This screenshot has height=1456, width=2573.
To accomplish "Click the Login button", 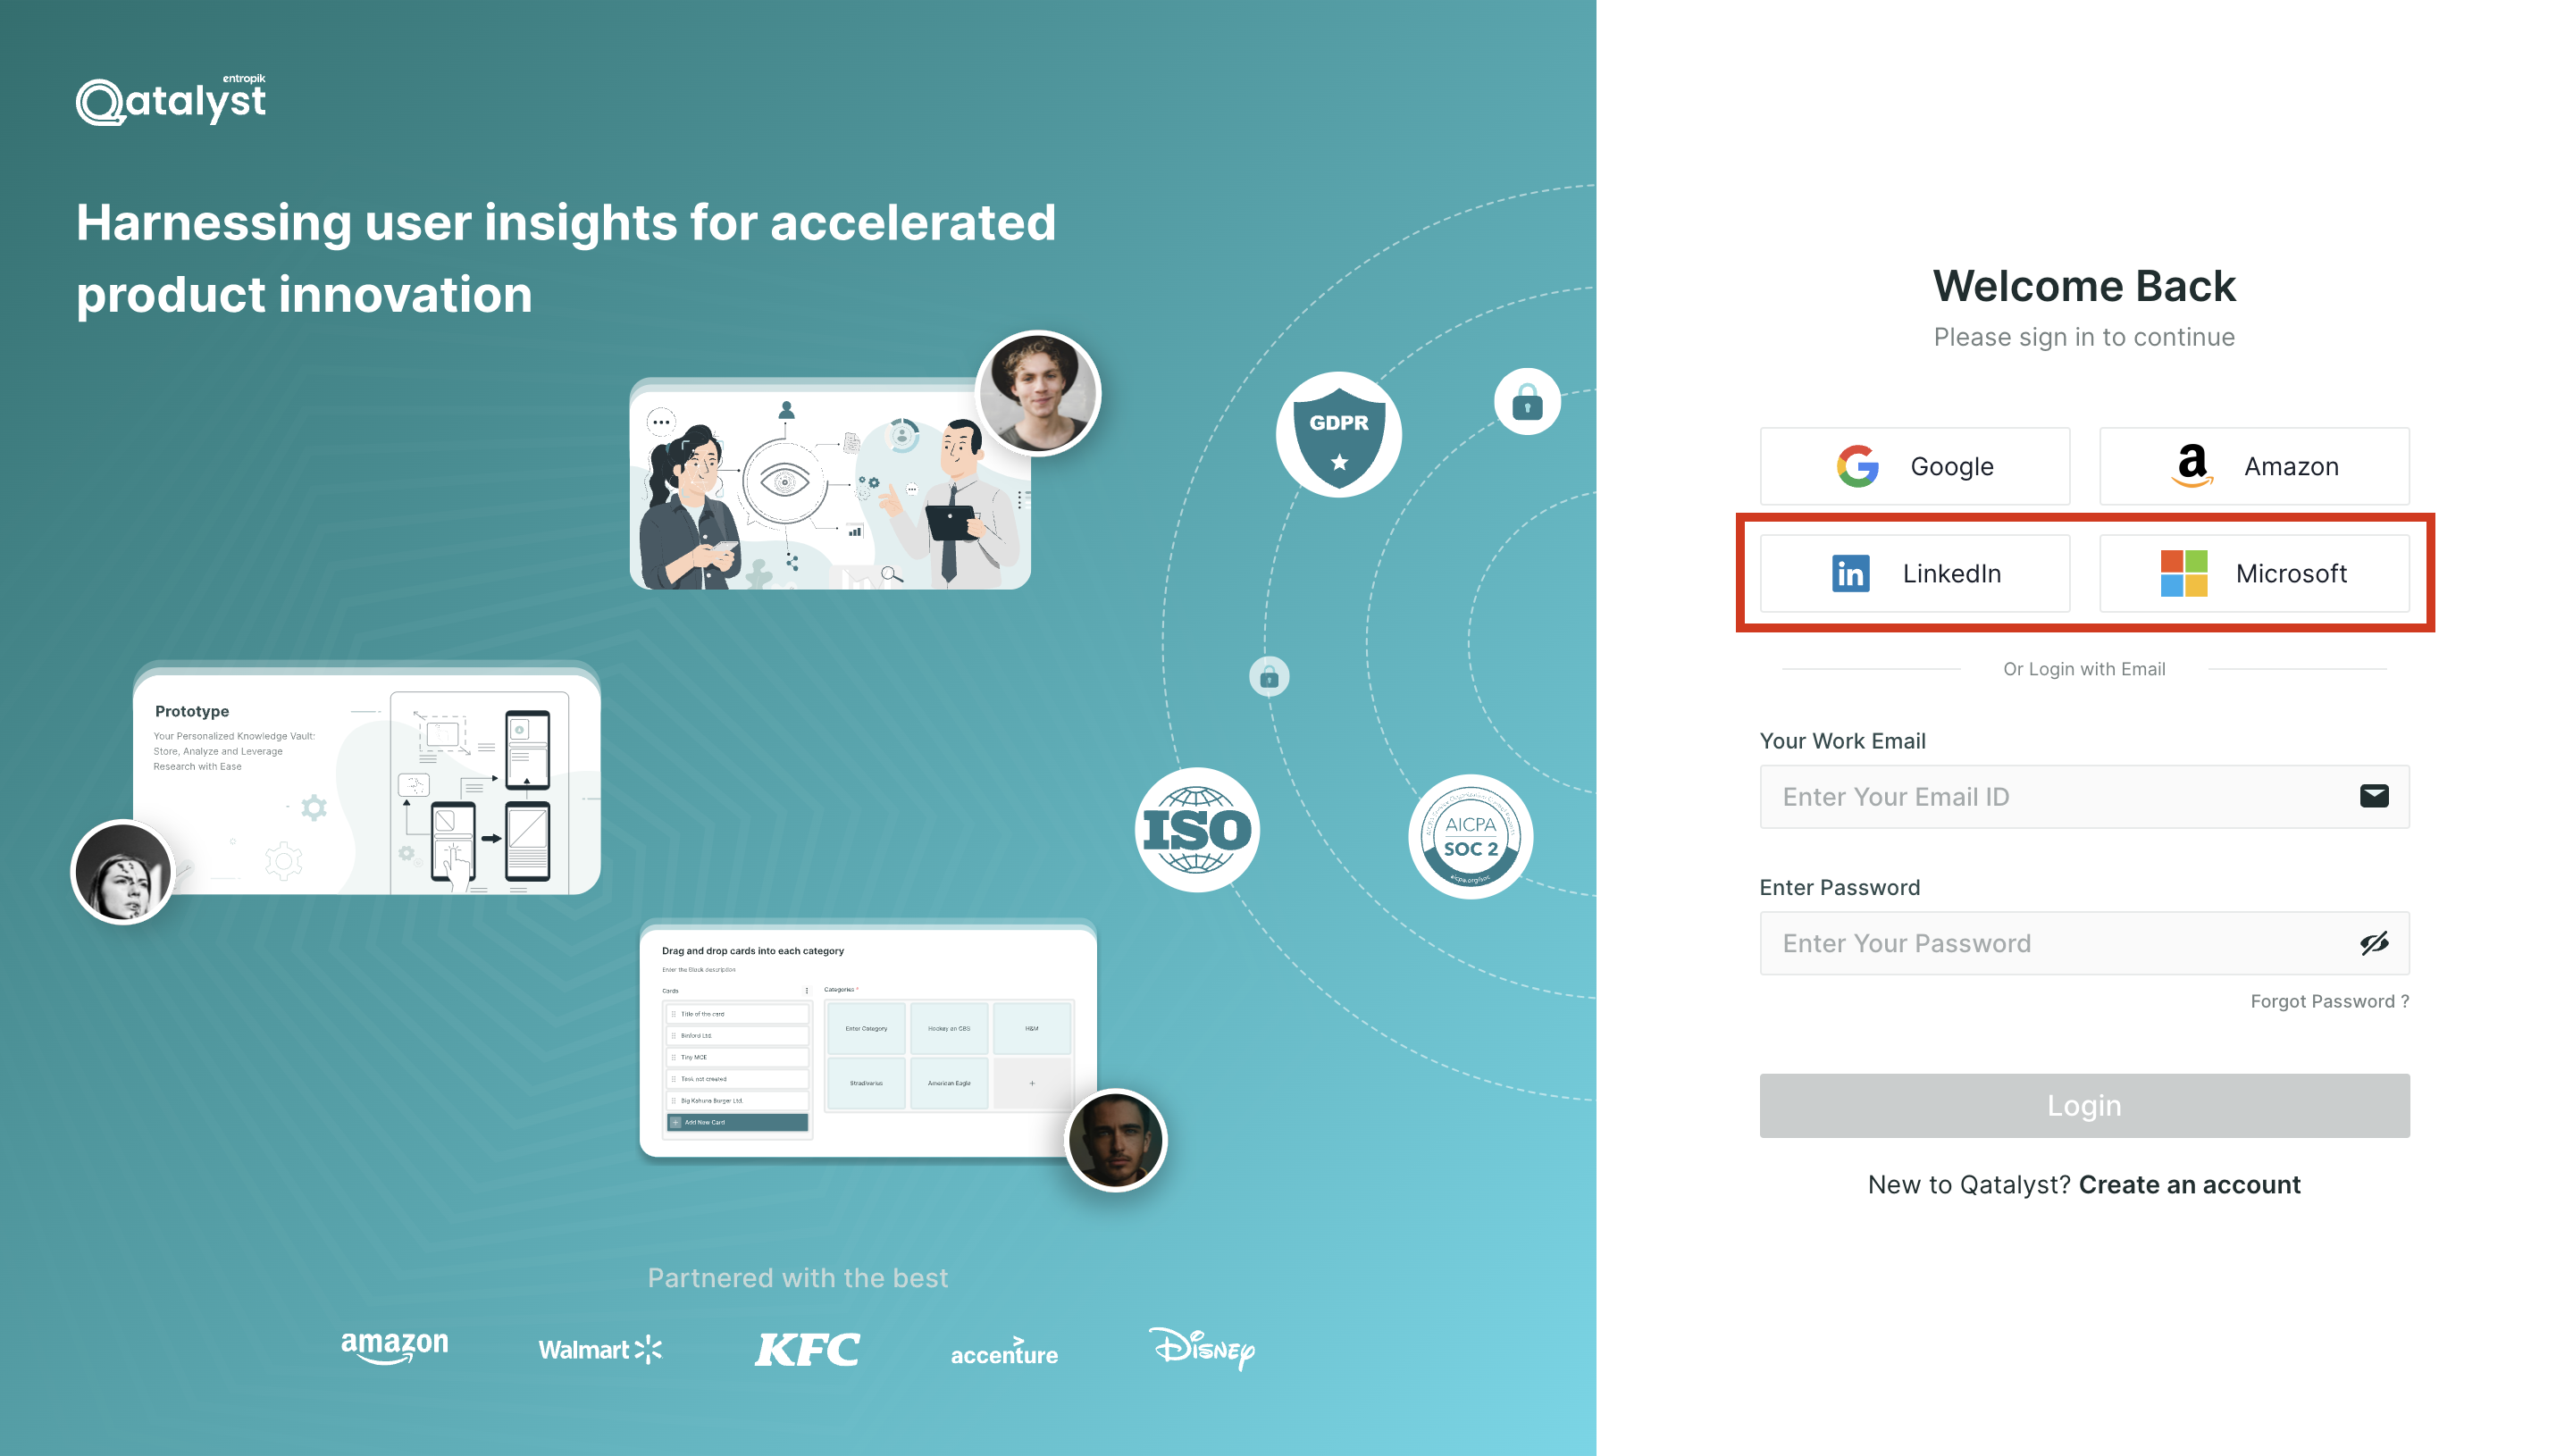I will 2084,1105.
